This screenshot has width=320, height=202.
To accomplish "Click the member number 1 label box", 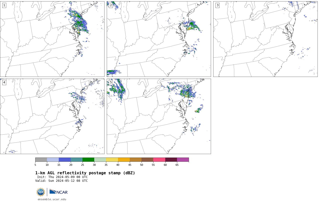I will tap(4, 5).
